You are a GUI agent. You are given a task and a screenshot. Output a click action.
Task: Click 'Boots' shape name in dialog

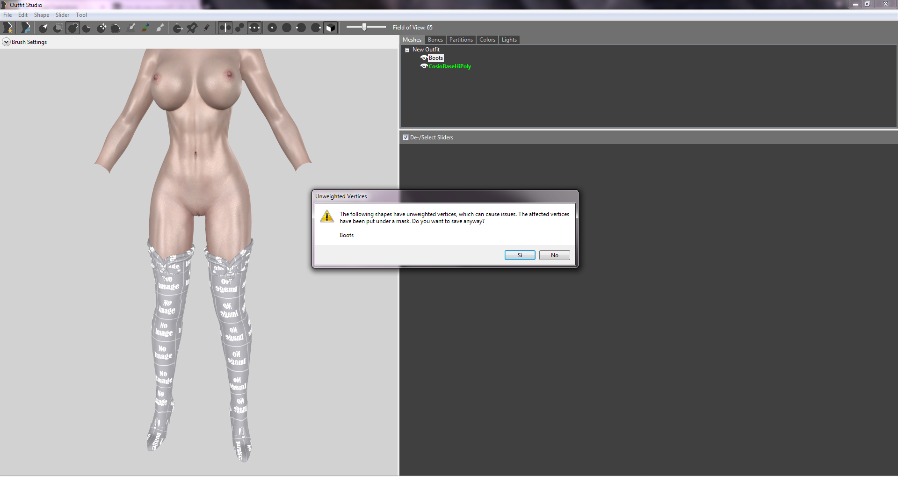[x=347, y=235]
